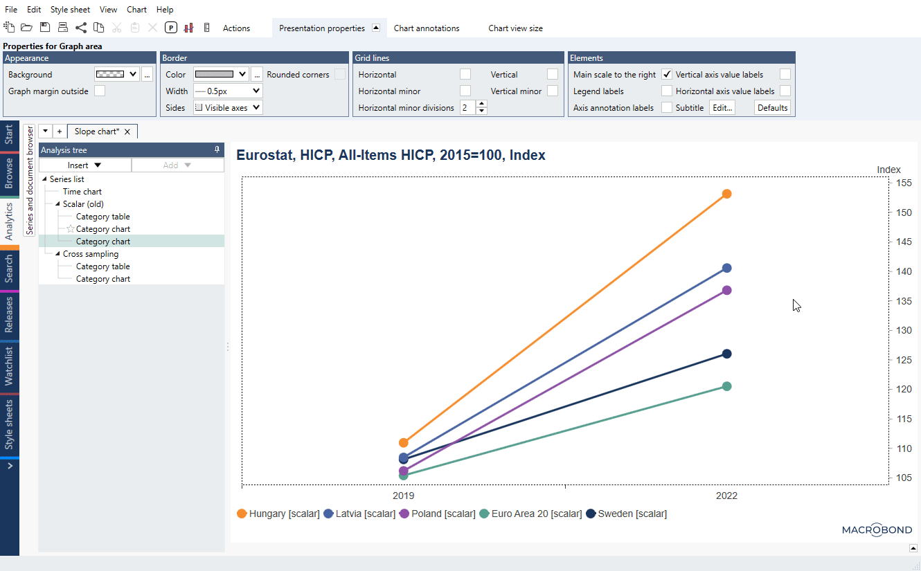
Task: Open the Chart menu
Action: coord(137,10)
